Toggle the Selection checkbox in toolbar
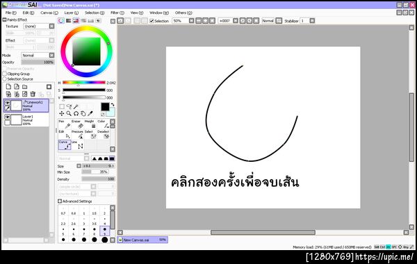Screen dimensions: 417x264 pos(152,21)
